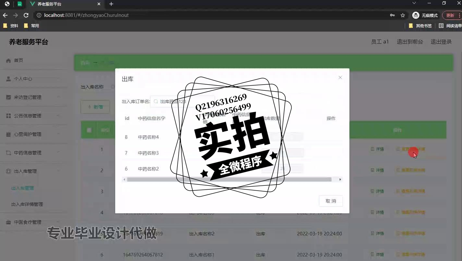The image size is (462, 261).
Task: Switch to the 养老服务平台 browser tab
Action: pyautogui.click(x=65, y=4)
